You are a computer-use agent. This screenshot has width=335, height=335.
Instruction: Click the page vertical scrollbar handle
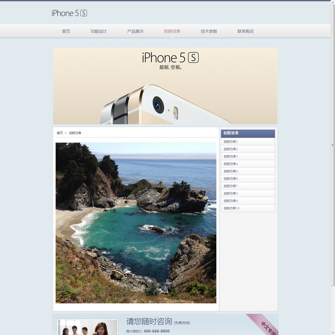click(333, 145)
